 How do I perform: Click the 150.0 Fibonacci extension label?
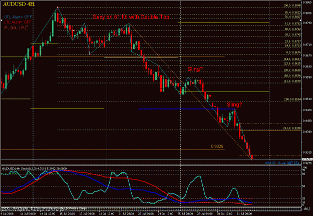[292, 75]
